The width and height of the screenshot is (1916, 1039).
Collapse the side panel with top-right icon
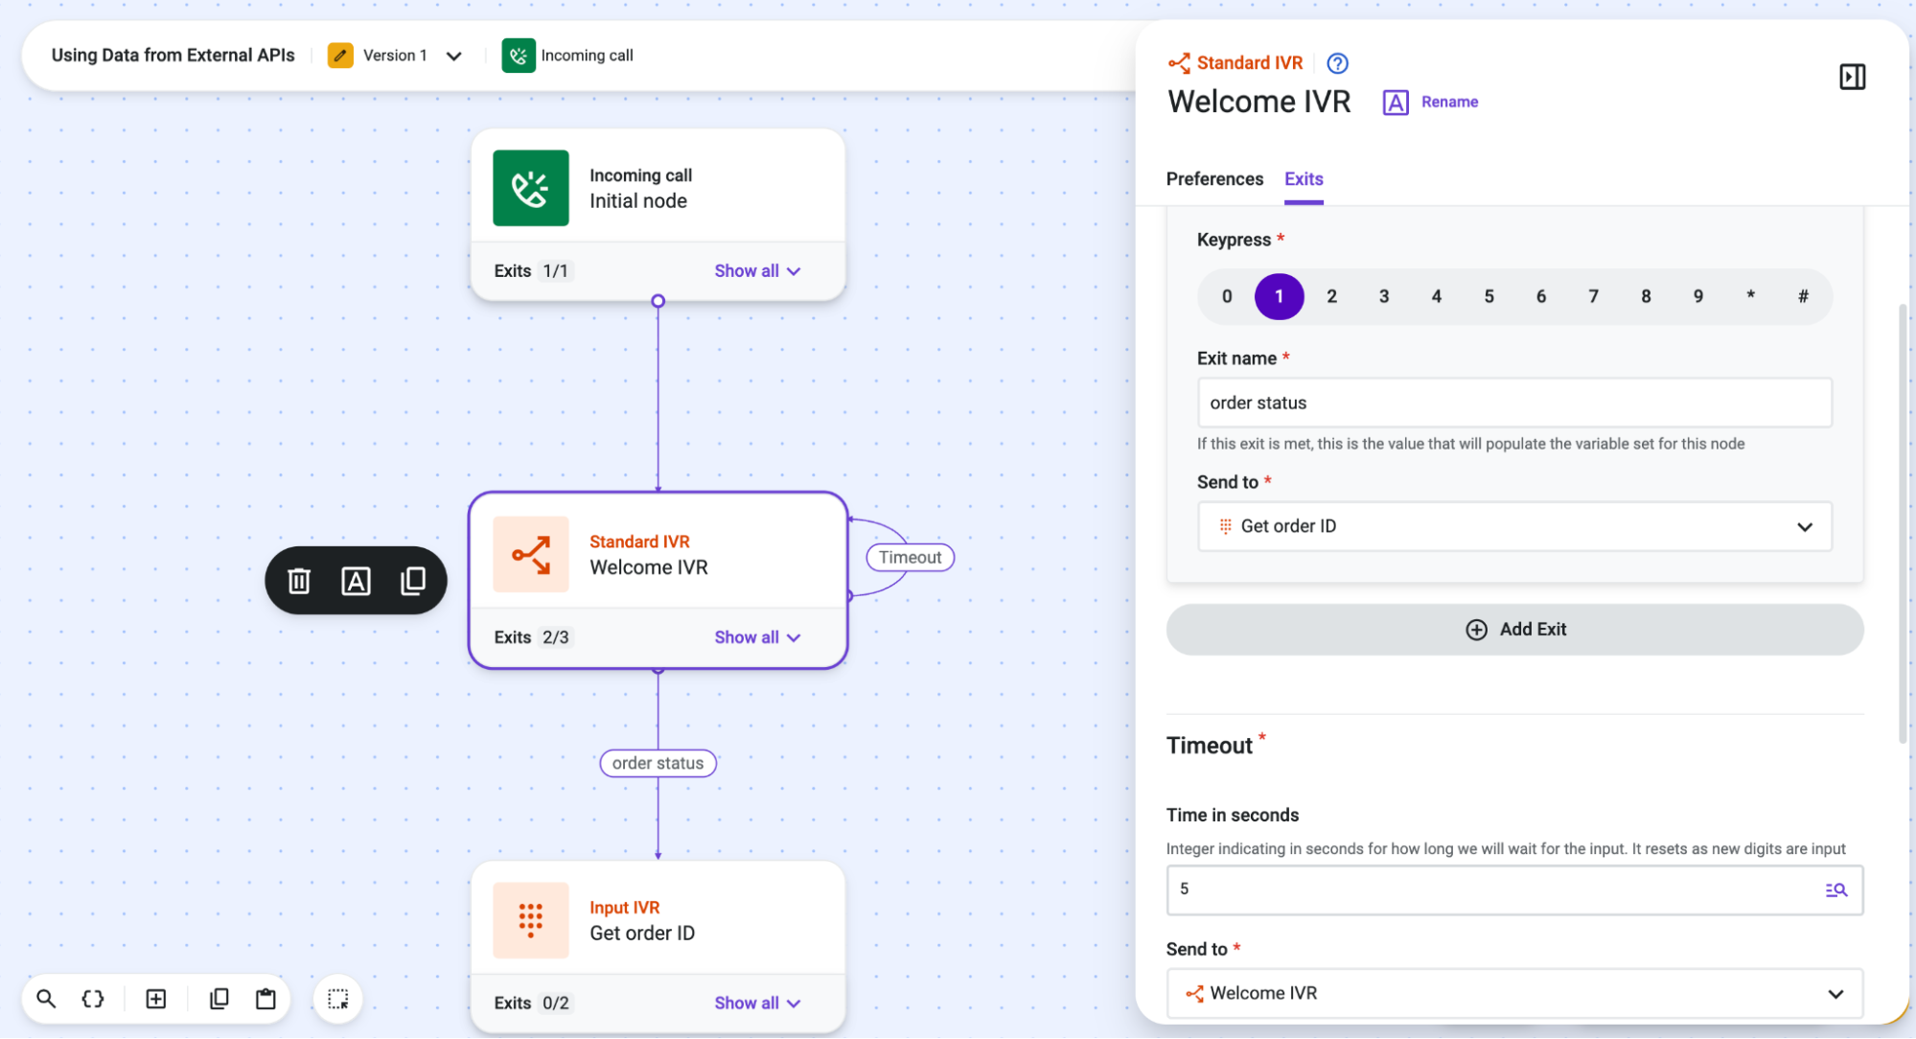pyautogui.click(x=1852, y=77)
